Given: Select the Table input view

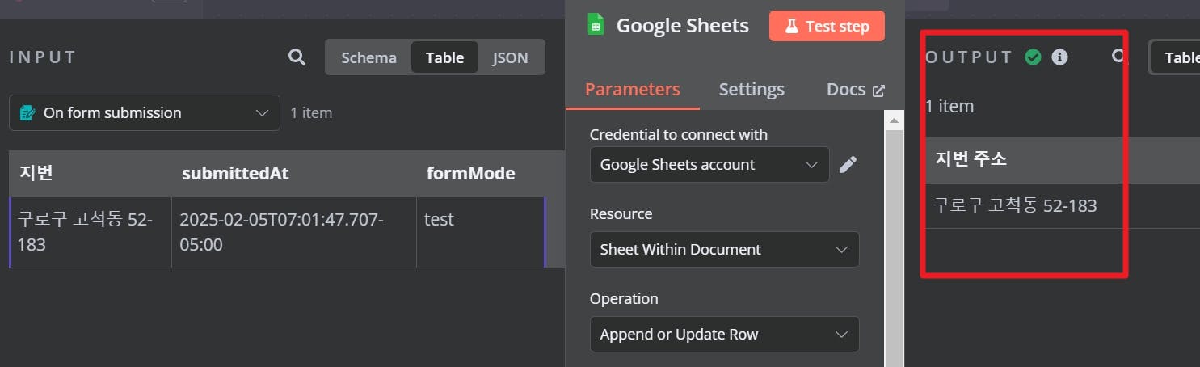Looking at the screenshot, I should (445, 57).
